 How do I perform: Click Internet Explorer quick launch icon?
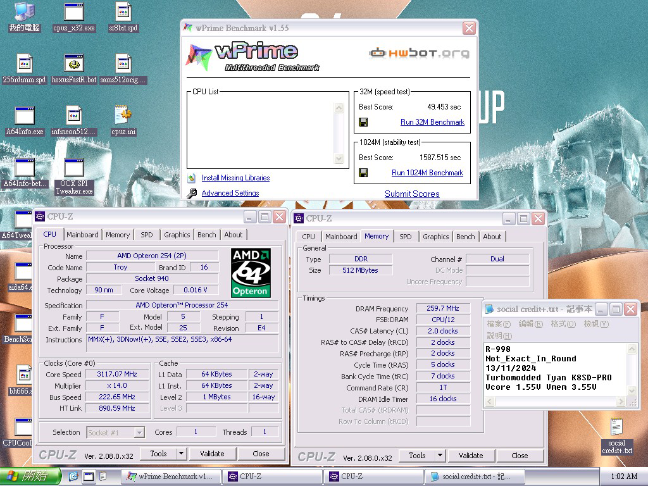click(x=73, y=477)
